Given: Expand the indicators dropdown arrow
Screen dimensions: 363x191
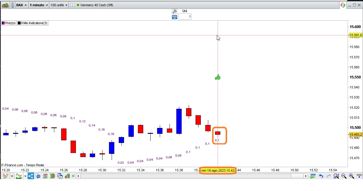Looking at the screenshot, I should coord(25,176).
